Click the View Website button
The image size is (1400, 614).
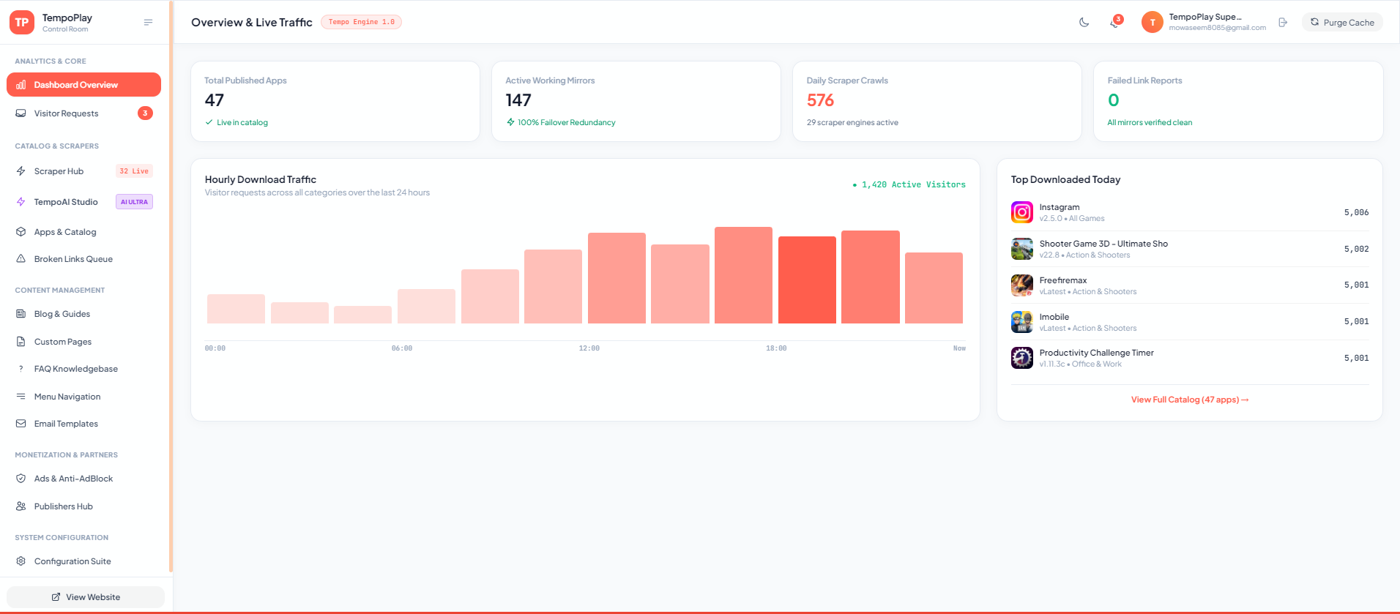tap(86, 597)
